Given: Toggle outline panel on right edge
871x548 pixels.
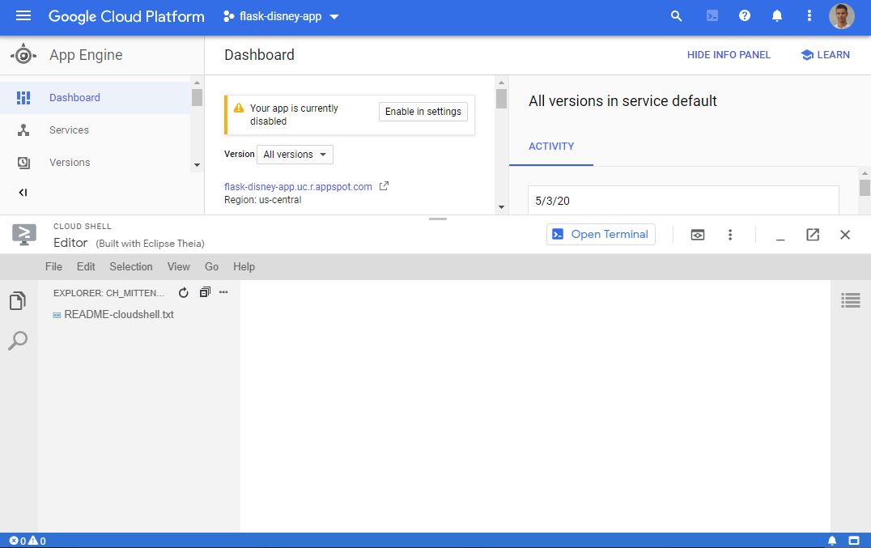Looking at the screenshot, I should click(851, 300).
